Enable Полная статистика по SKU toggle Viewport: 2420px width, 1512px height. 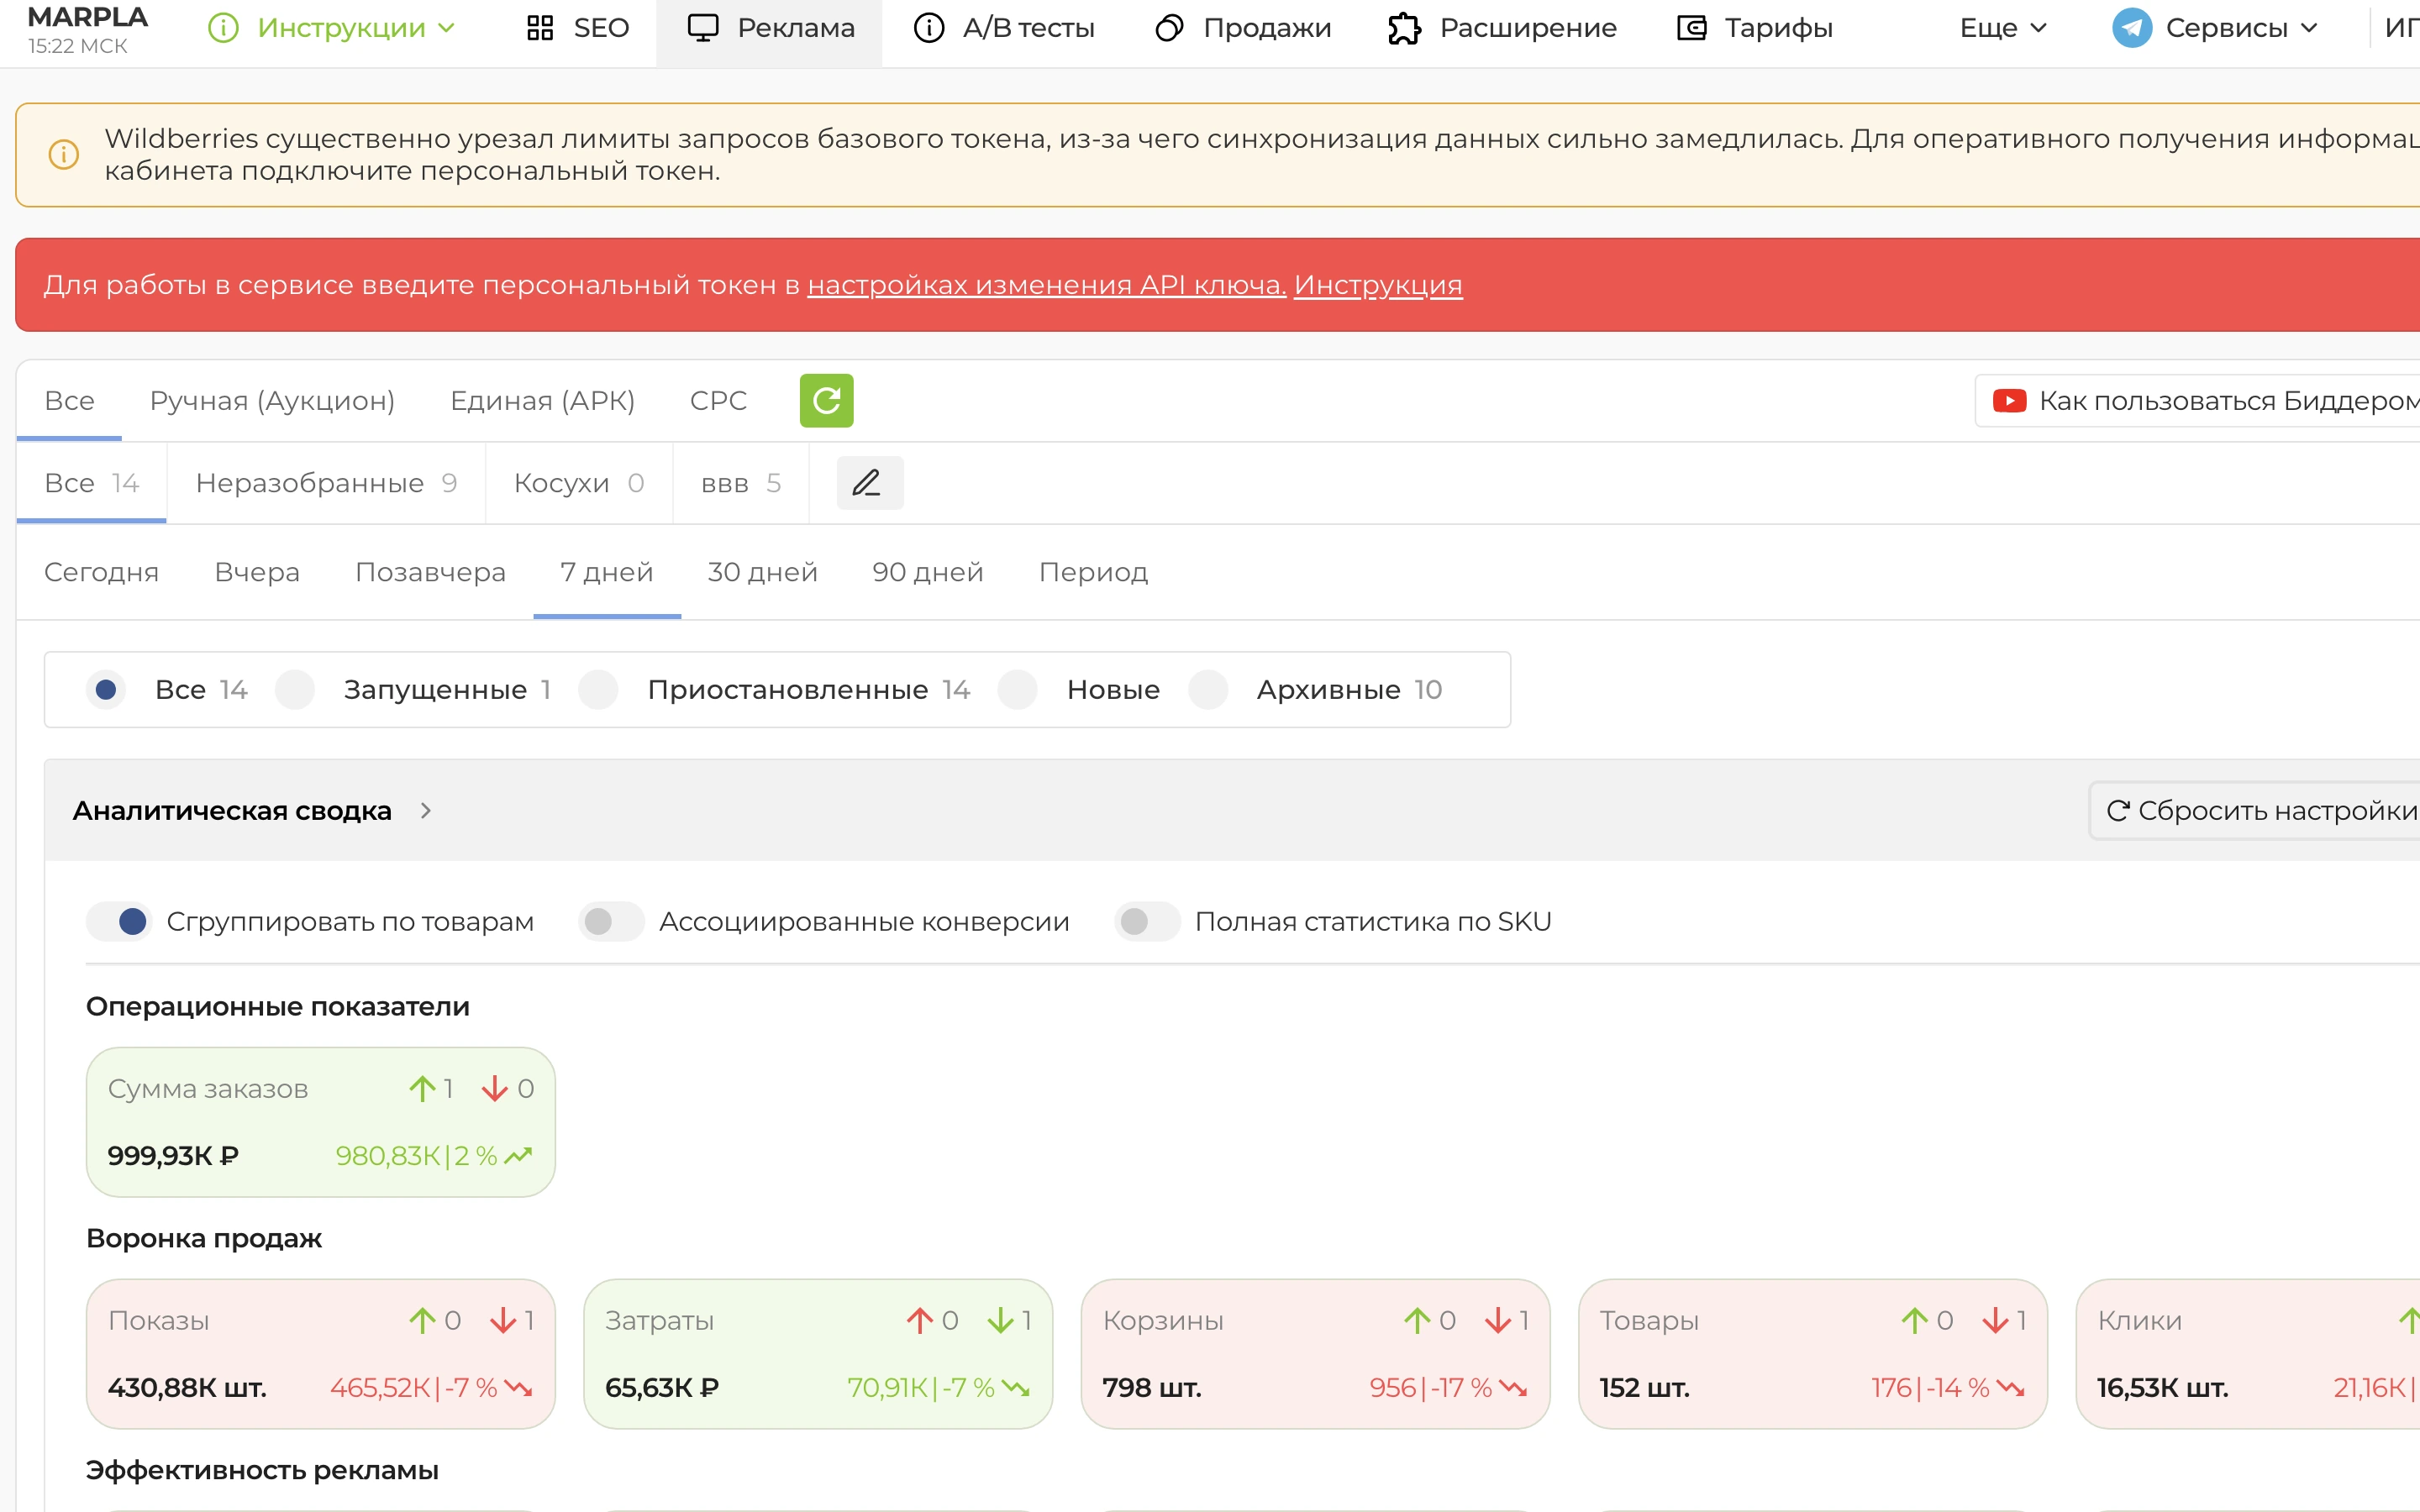coord(1147,921)
